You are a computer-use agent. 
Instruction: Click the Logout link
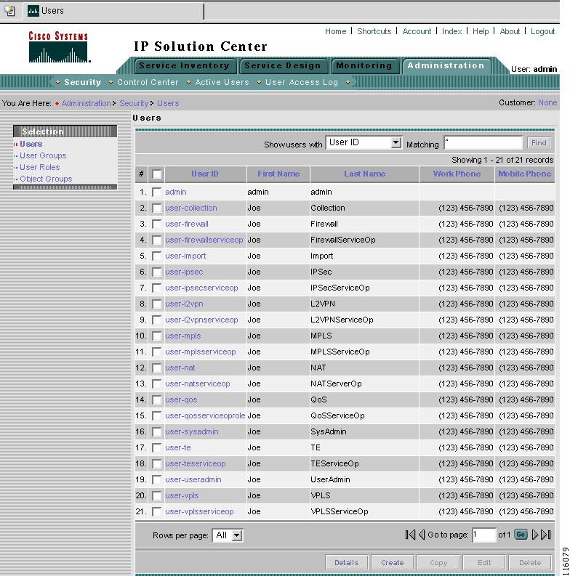[x=542, y=31]
